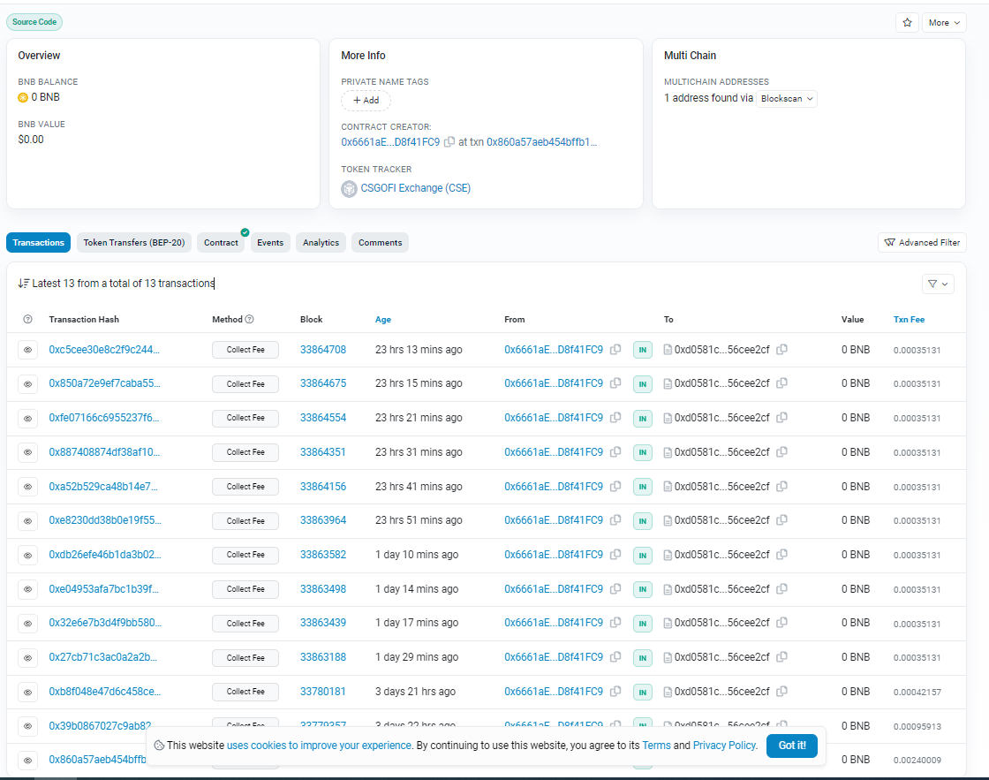This screenshot has width=989, height=780.
Task: Click the CSGOFI token tracker icon
Action: coord(350,188)
